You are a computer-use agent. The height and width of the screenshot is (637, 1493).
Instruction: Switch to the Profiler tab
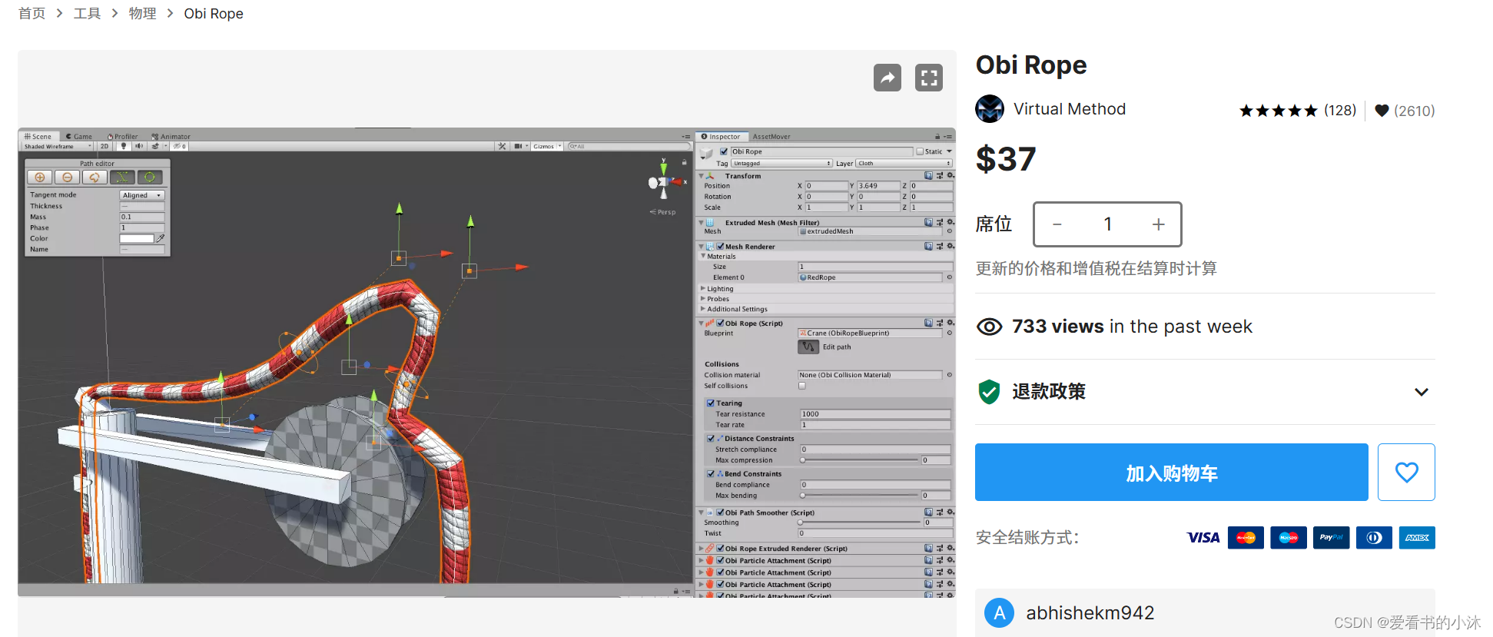tap(122, 137)
